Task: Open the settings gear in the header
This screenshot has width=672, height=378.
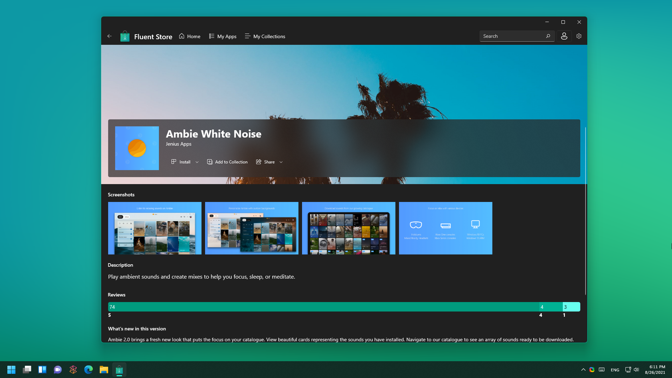Action: coord(579,36)
